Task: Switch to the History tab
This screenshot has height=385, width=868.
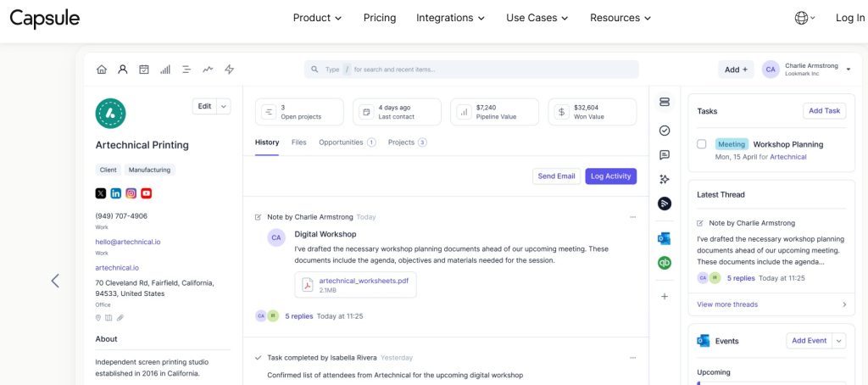Action: [267, 142]
